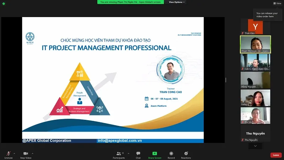
Task: Show more video thumbnails with down chevron
Action: coord(255,146)
